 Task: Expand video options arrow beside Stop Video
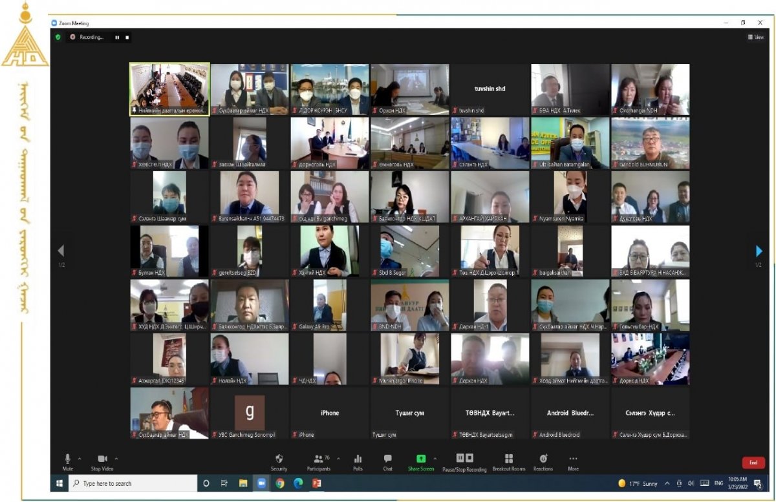click(x=116, y=459)
